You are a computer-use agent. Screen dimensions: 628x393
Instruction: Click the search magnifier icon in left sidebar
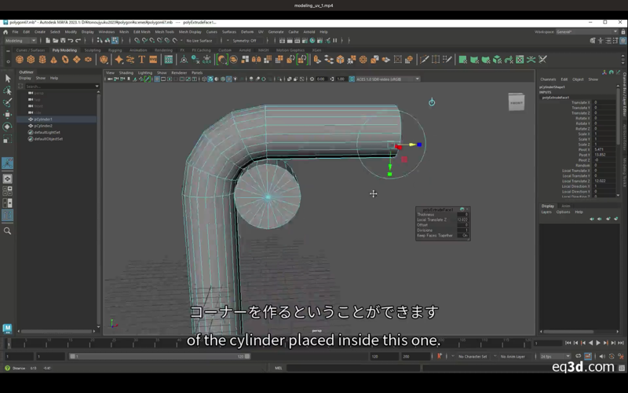click(x=8, y=231)
